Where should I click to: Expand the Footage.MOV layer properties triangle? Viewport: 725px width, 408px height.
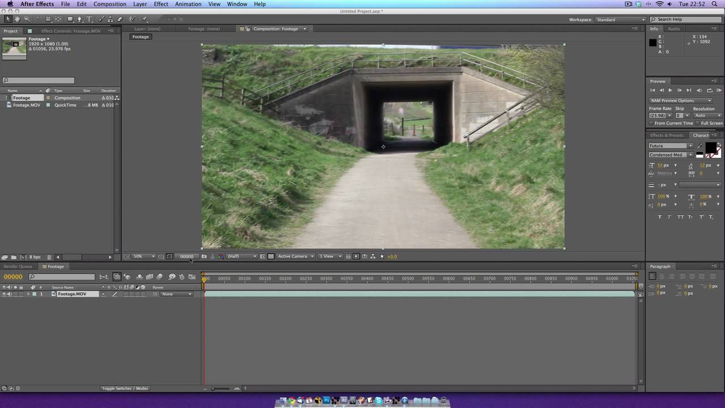28,294
